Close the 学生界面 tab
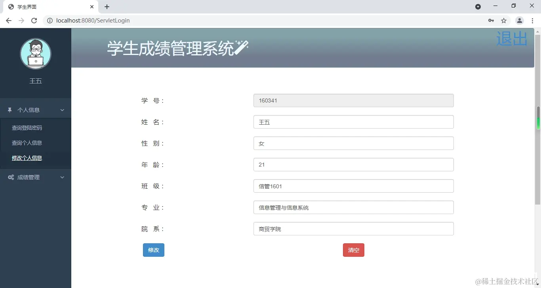541x288 pixels. tap(92, 7)
